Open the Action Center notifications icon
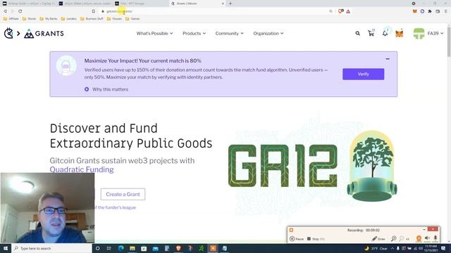The width and height of the screenshot is (451, 253). [443, 248]
